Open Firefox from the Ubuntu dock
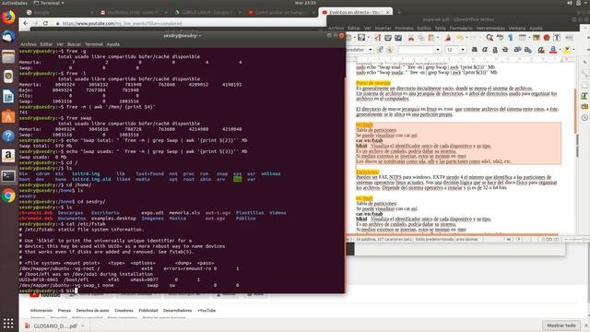This screenshot has width=590, height=332. coord(8,17)
